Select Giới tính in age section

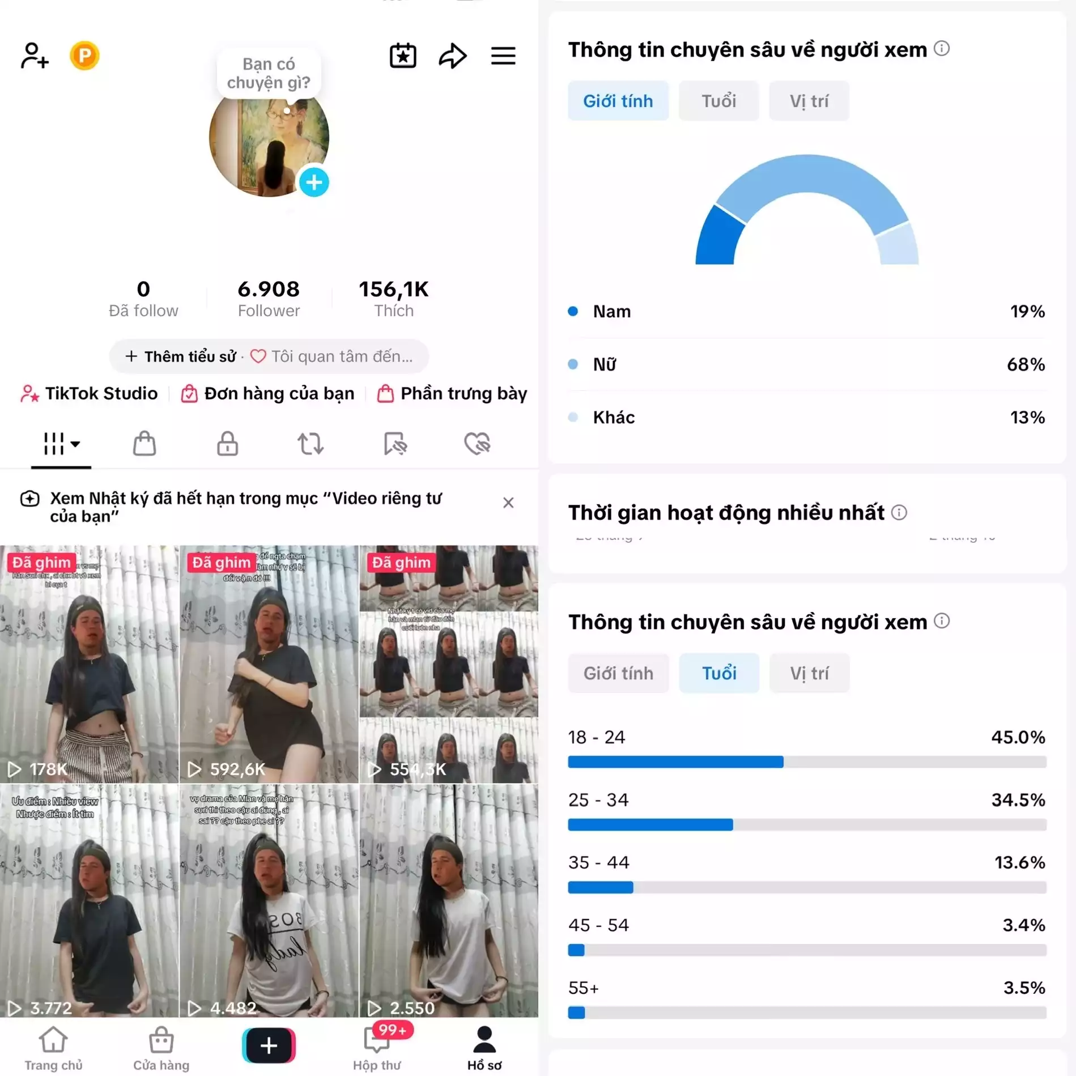pos(618,673)
